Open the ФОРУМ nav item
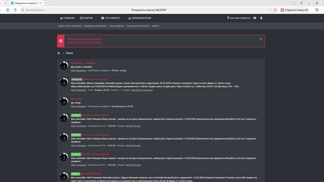Image resolution: width=324 pixels, height=182 pixels. (x=87, y=18)
